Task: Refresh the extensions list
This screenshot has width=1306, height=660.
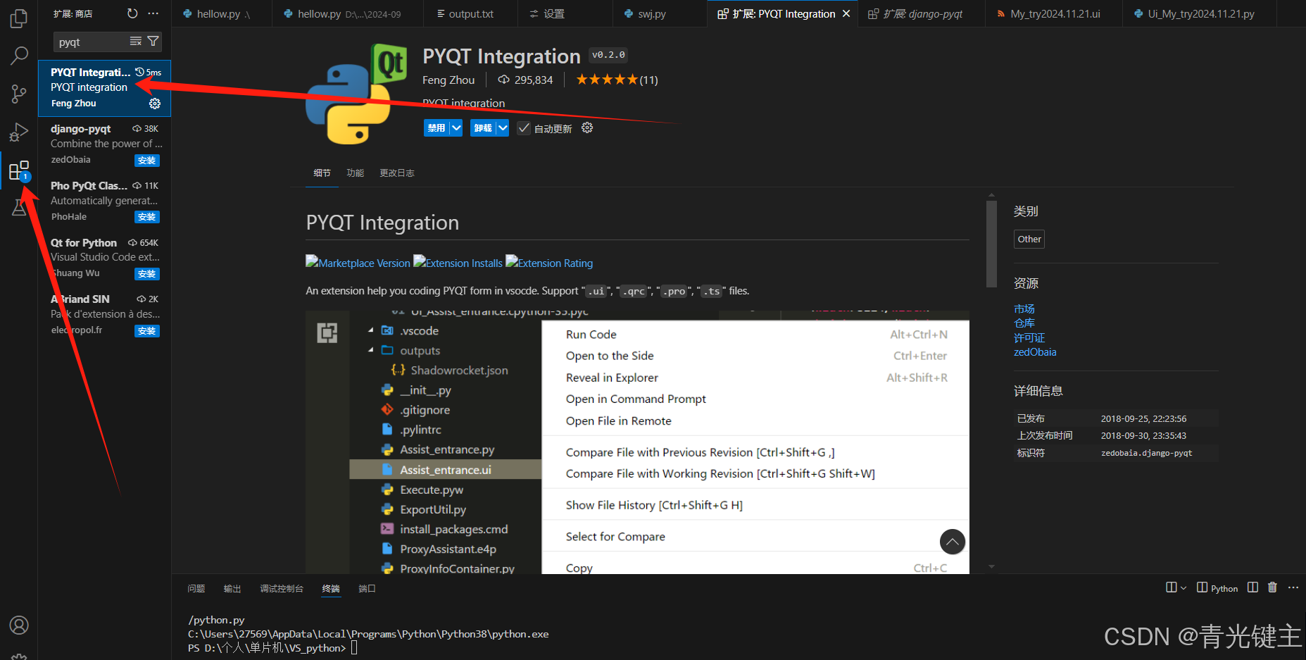Action: pos(132,12)
